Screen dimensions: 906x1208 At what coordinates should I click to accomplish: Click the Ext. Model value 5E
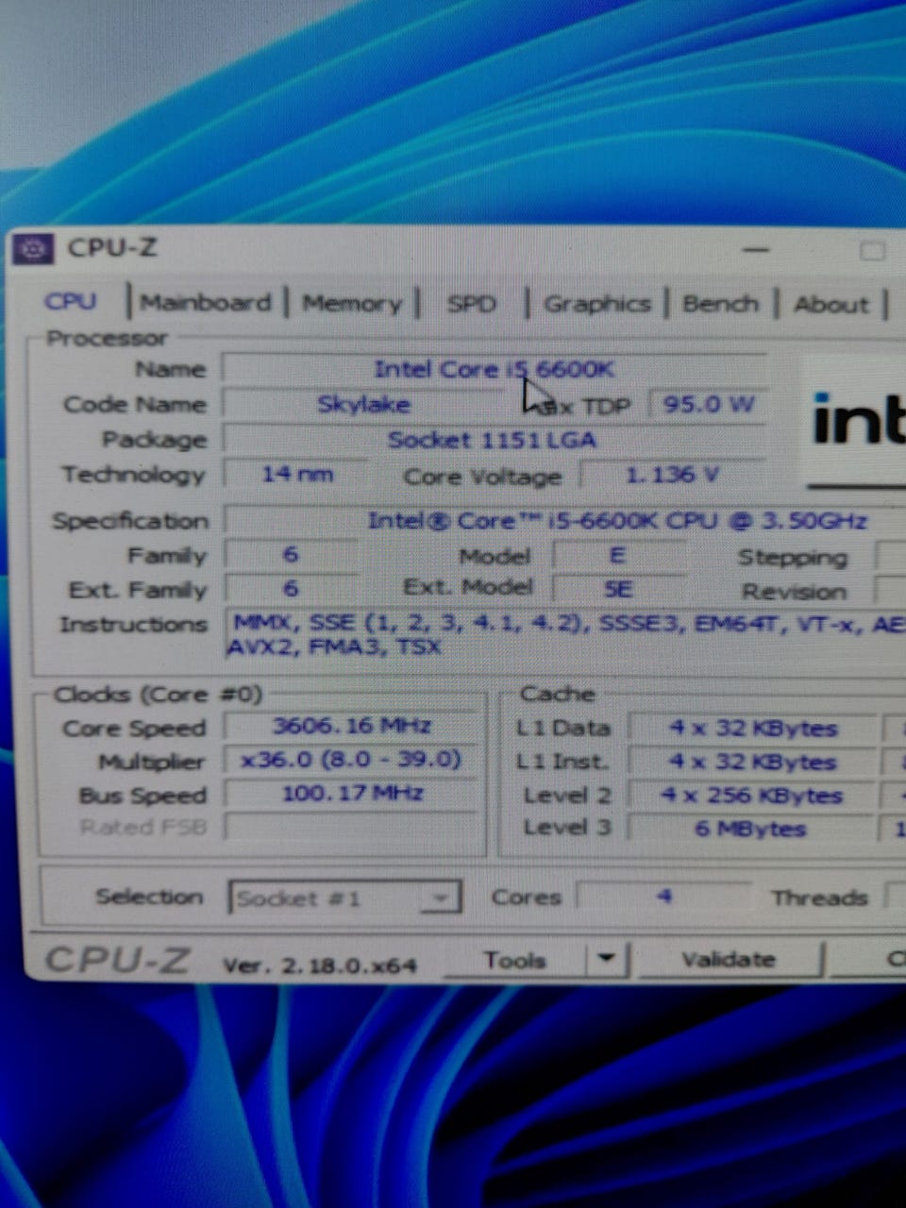618,590
